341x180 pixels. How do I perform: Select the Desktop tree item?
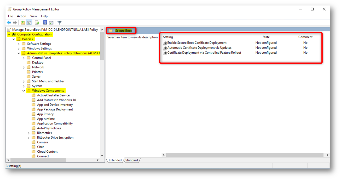pyautogui.click(x=38, y=63)
